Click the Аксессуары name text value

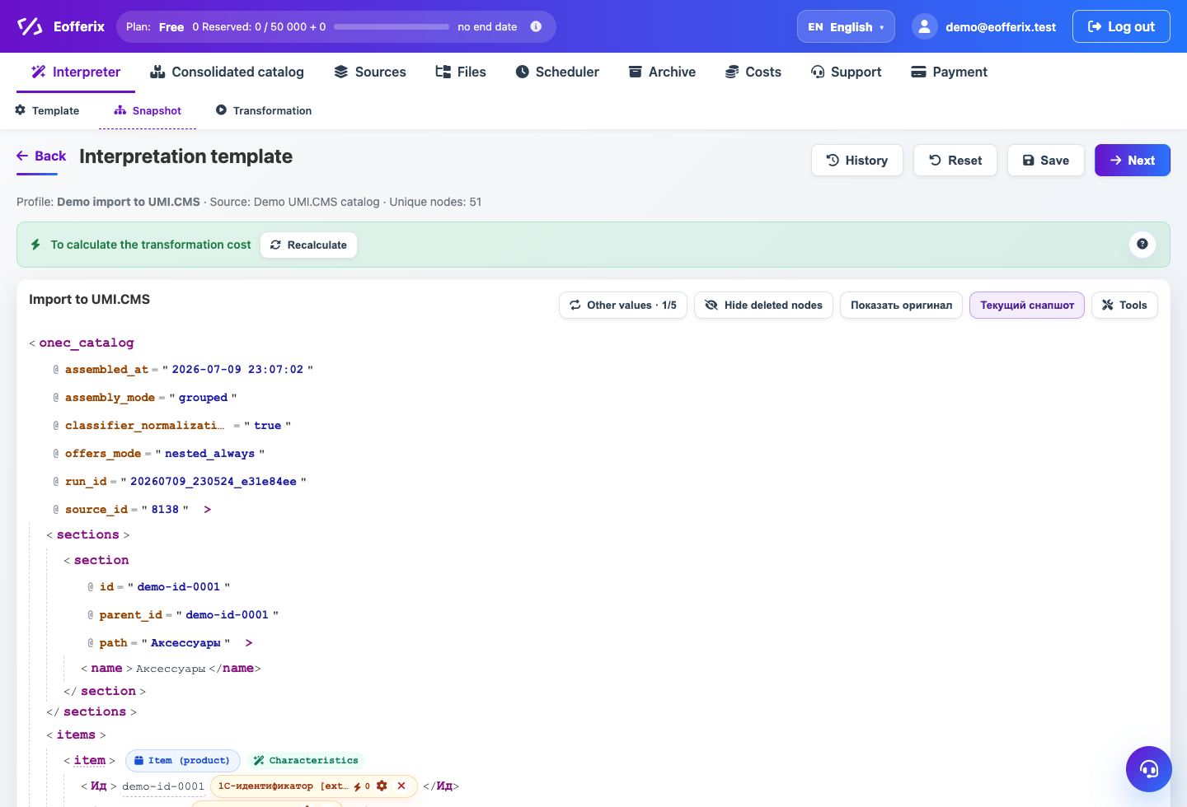(171, 669)
